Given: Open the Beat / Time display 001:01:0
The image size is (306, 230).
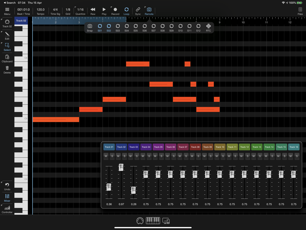Looking at the screenshot, I should pyautogui.click(x=23, y=11).
